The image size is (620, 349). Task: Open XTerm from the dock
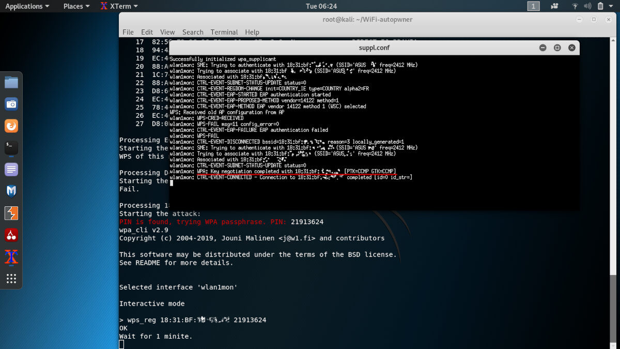[x=11, y=257]
